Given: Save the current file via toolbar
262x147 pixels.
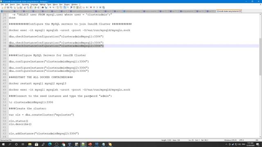Looking at the screenshot, I should (8, 7).
